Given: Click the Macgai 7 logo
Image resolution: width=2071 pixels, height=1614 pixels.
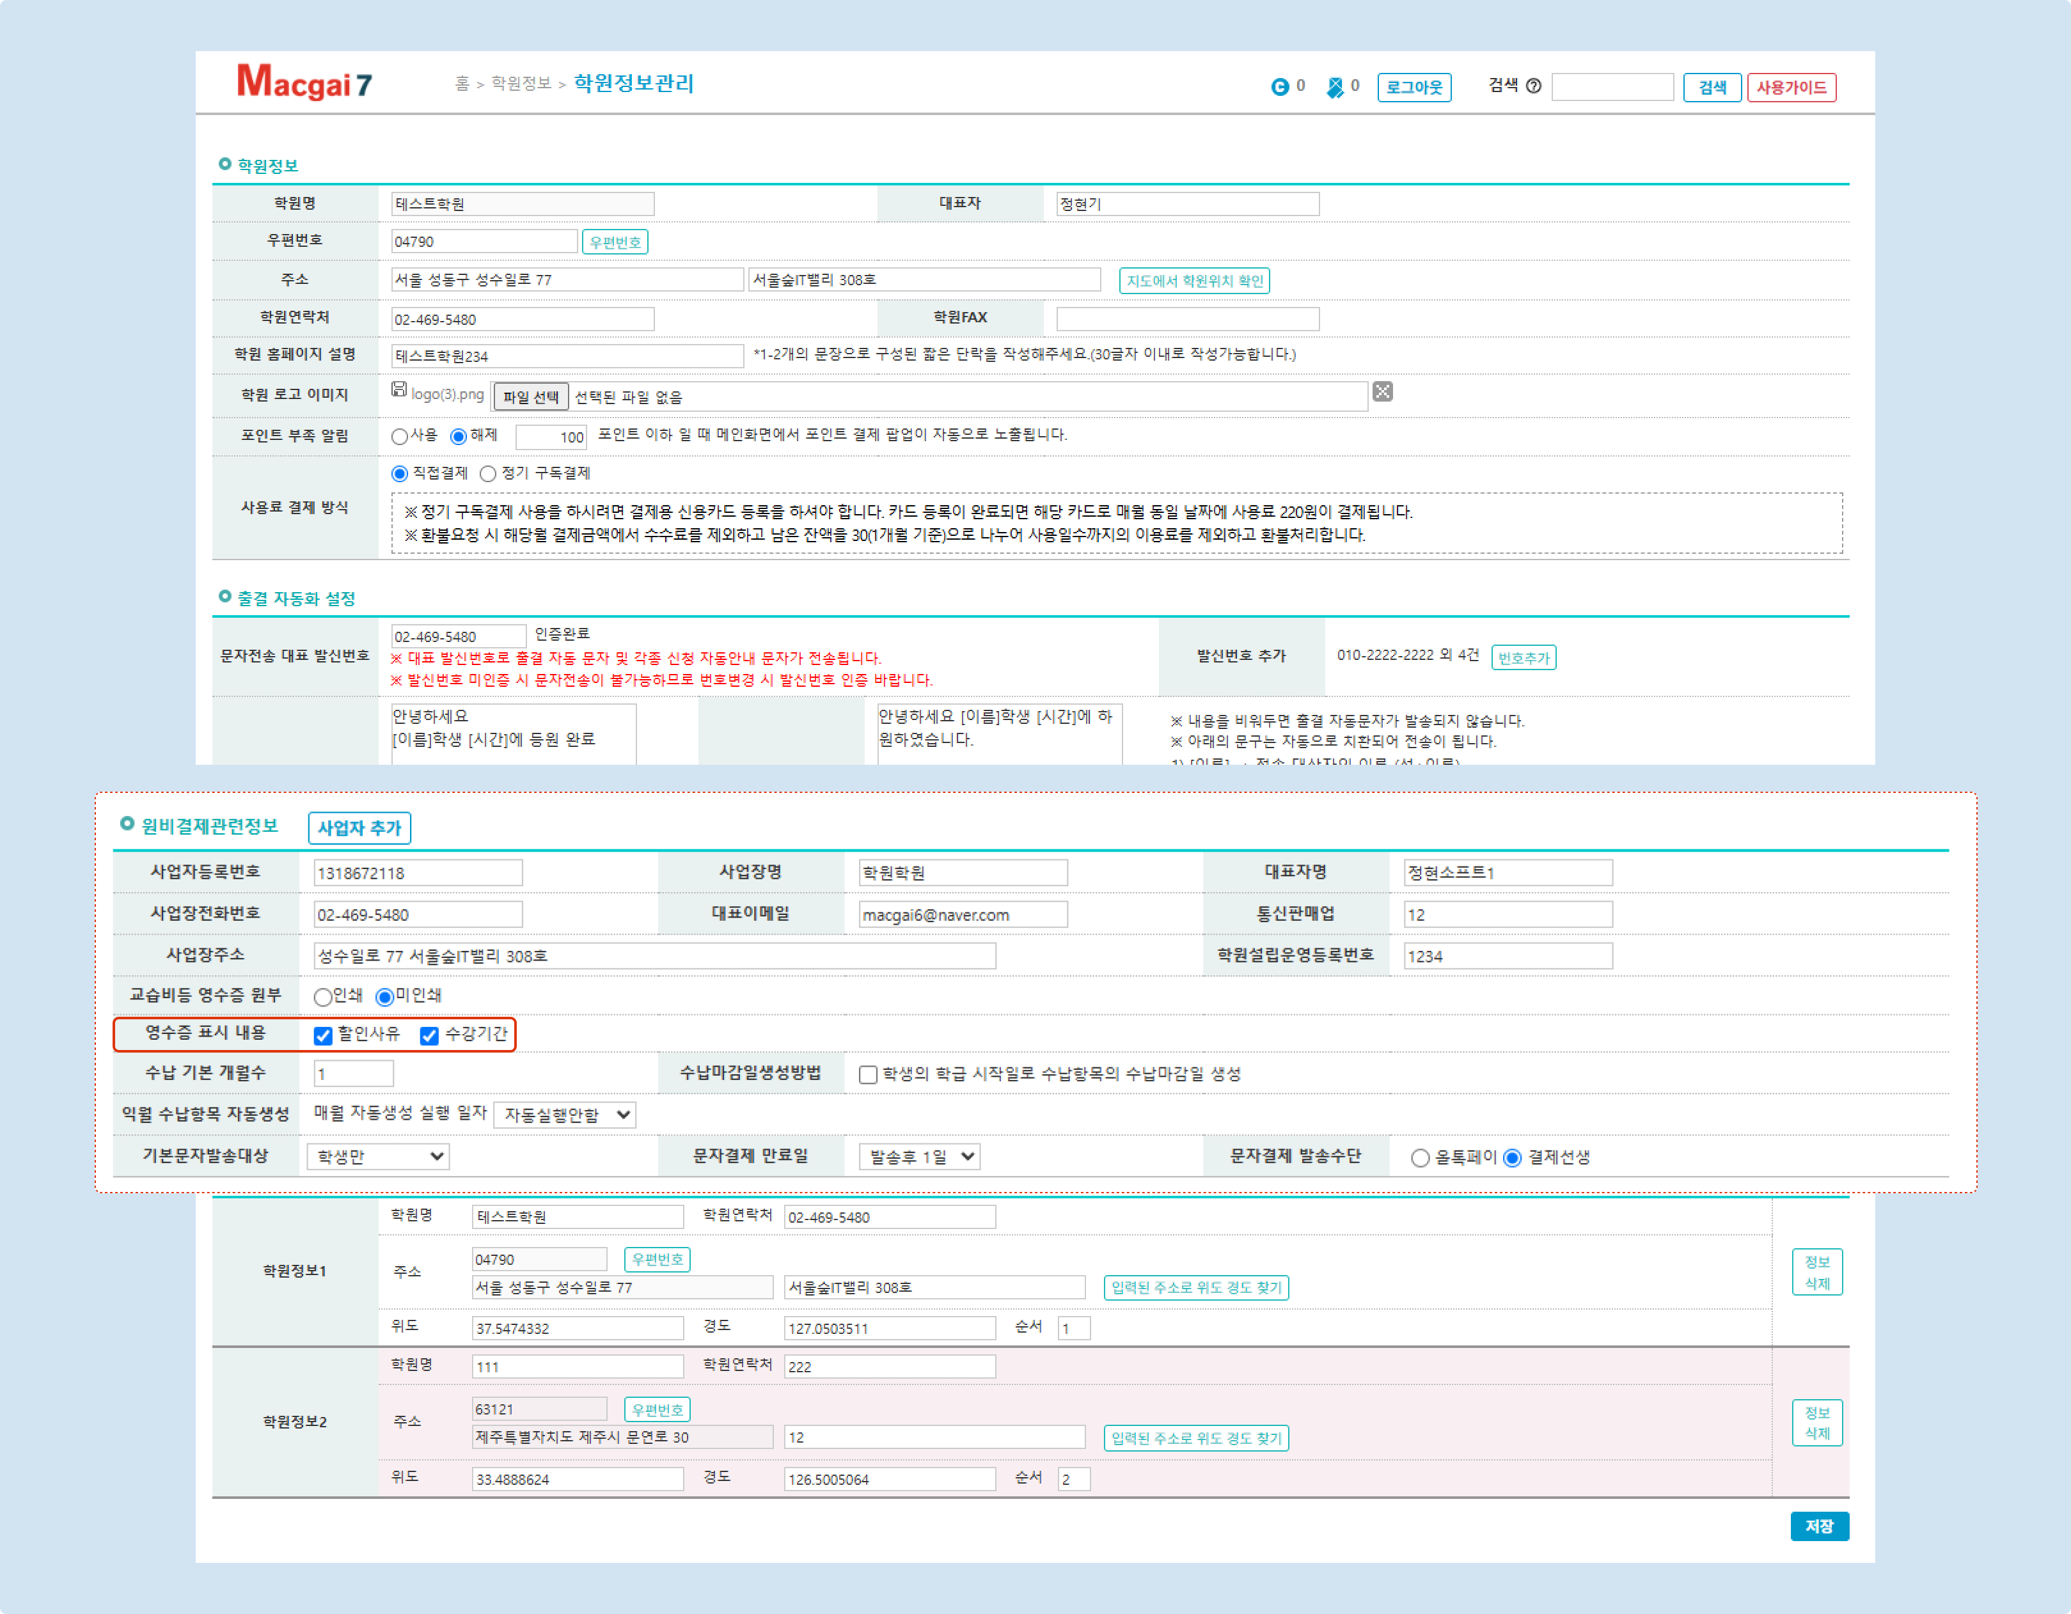Looking at the screenshot, I should pyautogui.click(x=303, y=84).
